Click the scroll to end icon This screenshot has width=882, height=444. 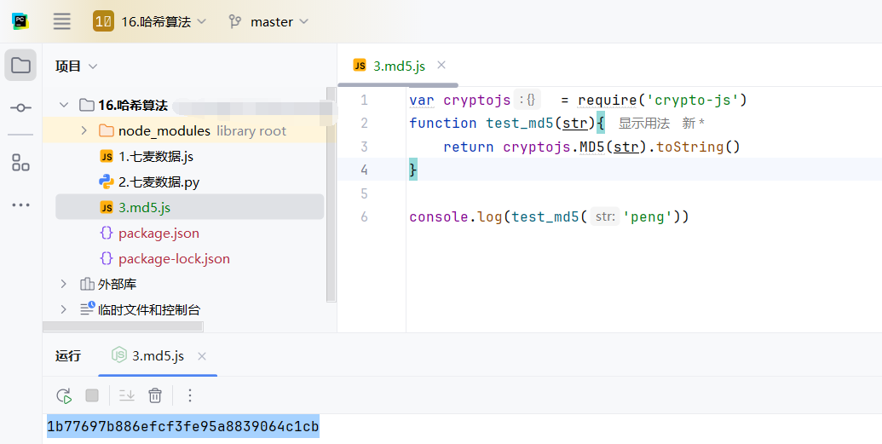[x=126, y=395]
